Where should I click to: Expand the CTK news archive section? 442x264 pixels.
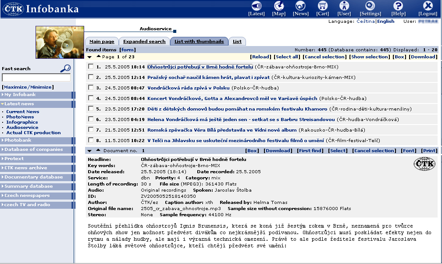tap(25, 168)
